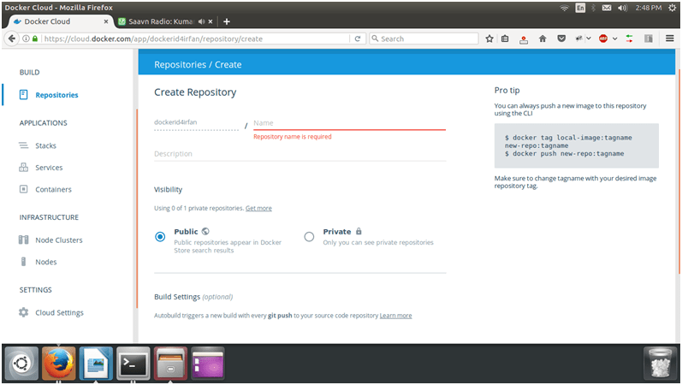Open the Terminal dock icon
Screen dimensions: 682x385
(x=133, y=363)
